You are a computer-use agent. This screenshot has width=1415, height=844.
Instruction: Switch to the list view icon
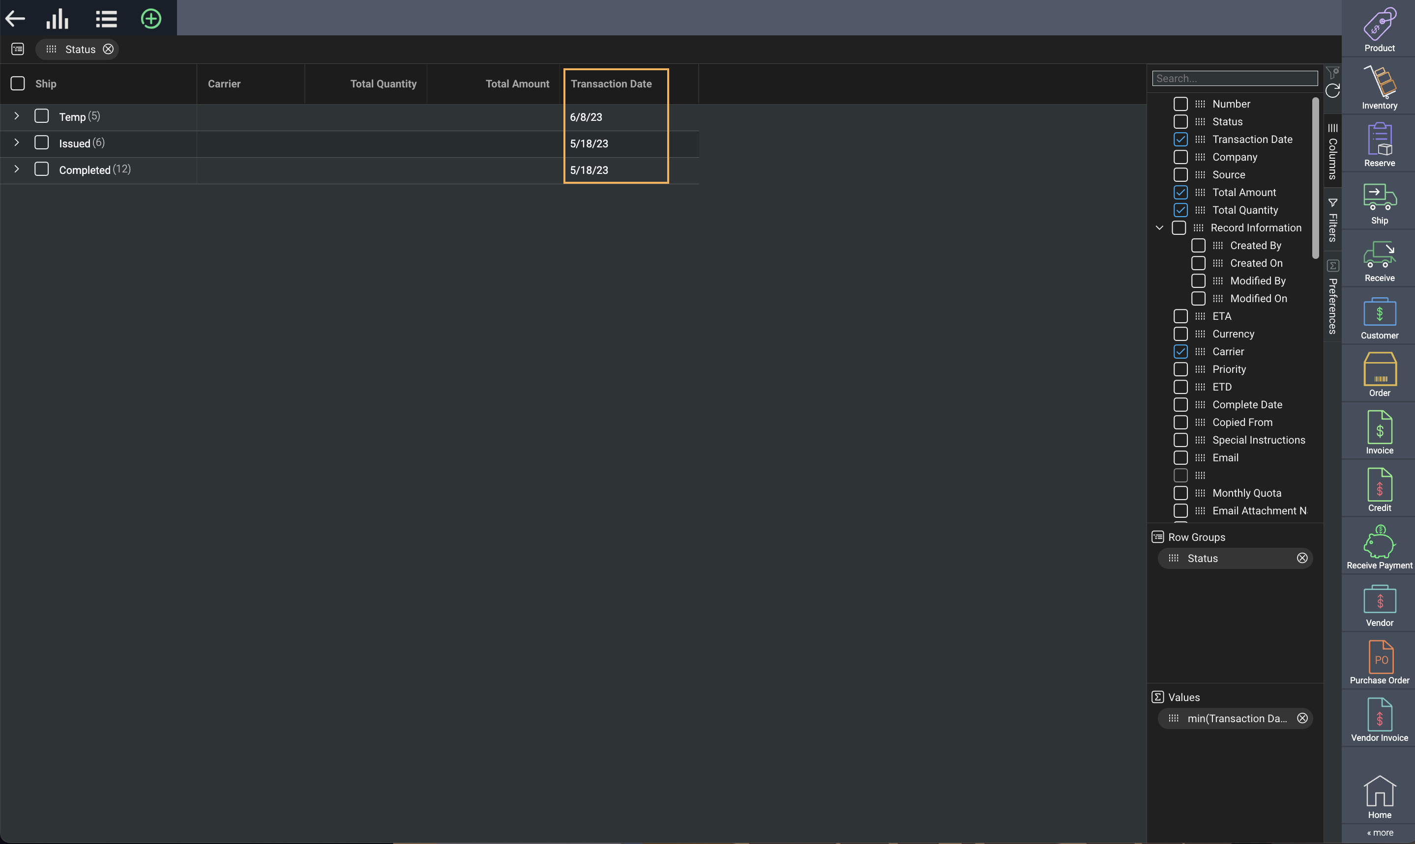pyautogui.click(x=106, y=19)
